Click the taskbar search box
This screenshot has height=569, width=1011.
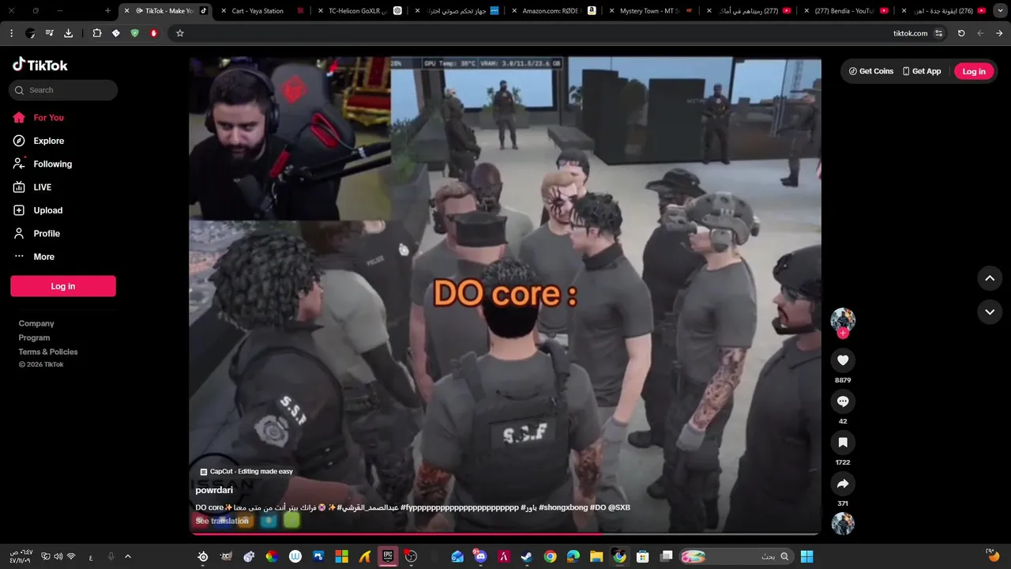coord(735,556)
